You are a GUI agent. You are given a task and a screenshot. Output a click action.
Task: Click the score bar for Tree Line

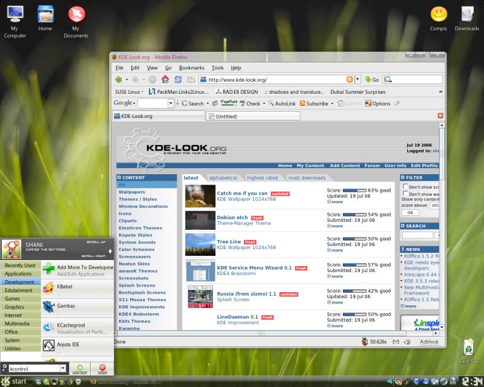click(x=355, y=239)
